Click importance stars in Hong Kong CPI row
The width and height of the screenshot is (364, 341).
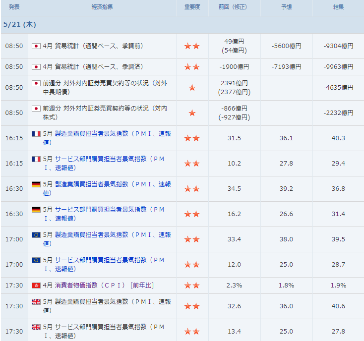(x=192, y=285)
